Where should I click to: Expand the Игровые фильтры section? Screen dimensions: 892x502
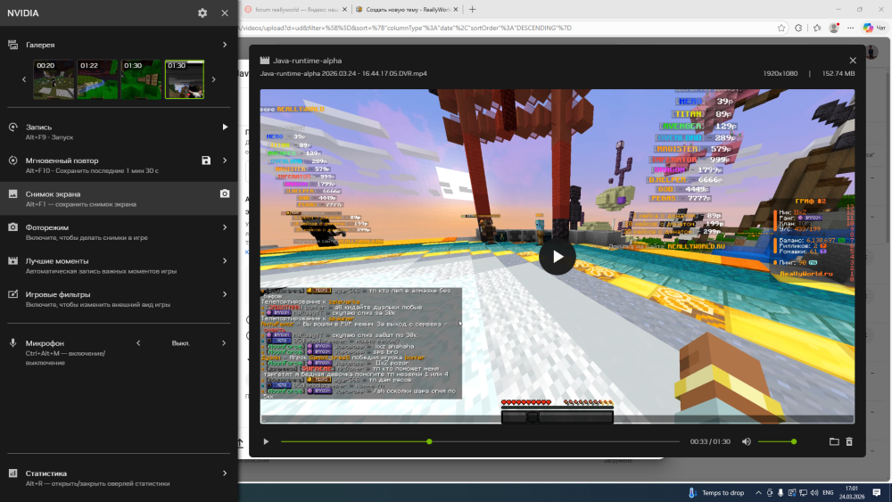point(225,294)
